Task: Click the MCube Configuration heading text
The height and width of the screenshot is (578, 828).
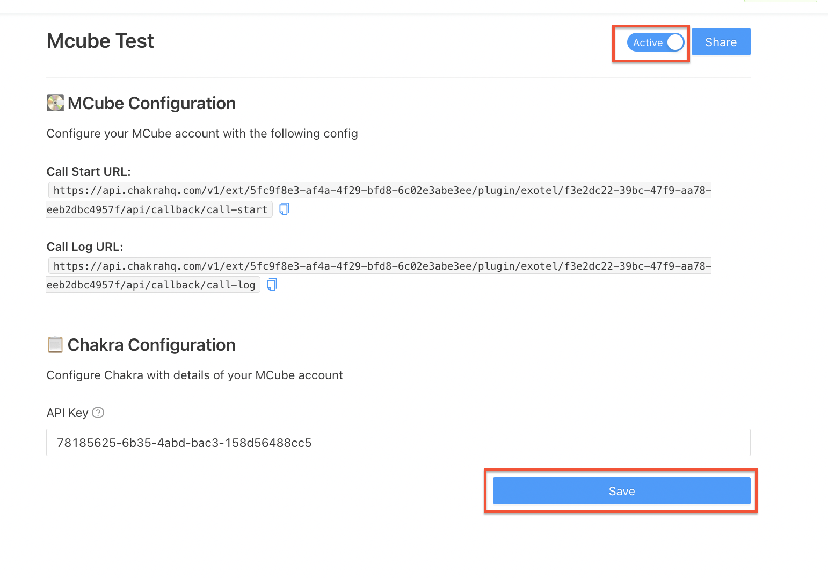Action: coord(151,103)
